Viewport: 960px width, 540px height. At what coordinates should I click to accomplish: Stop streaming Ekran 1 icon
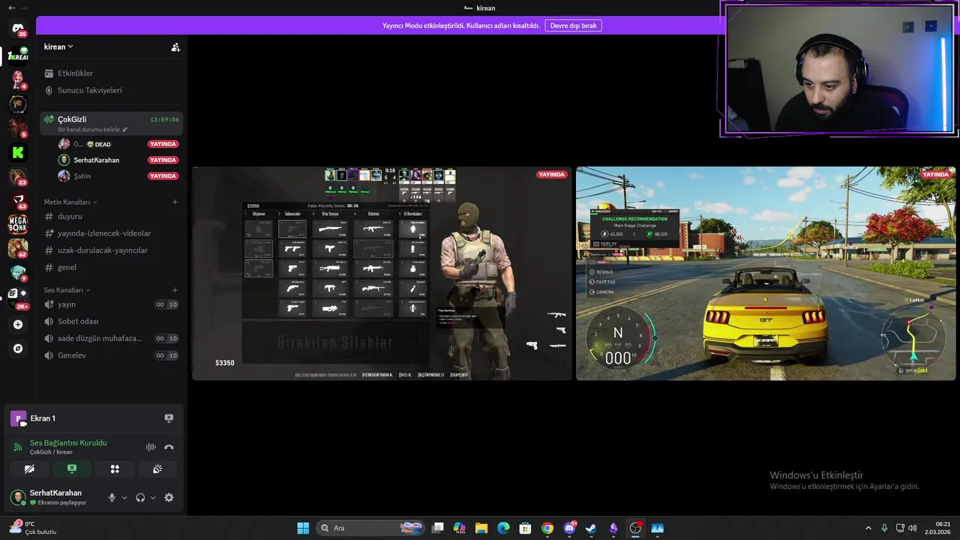169,418
